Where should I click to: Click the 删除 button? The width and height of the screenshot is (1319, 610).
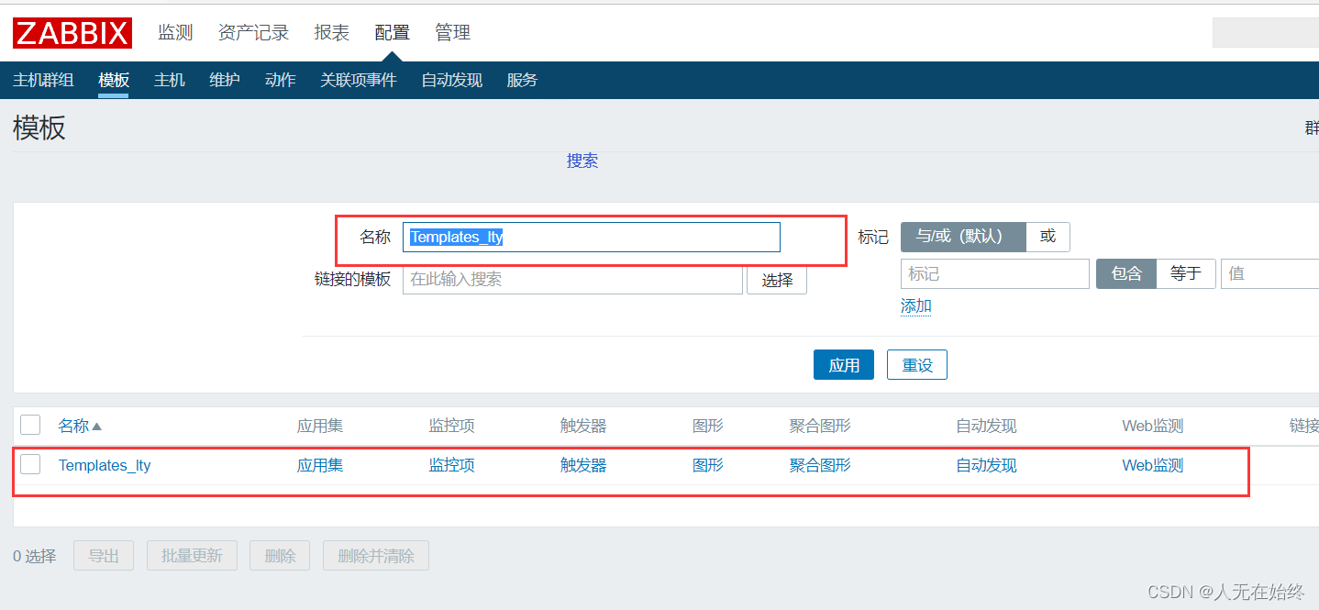click(280, 556)
